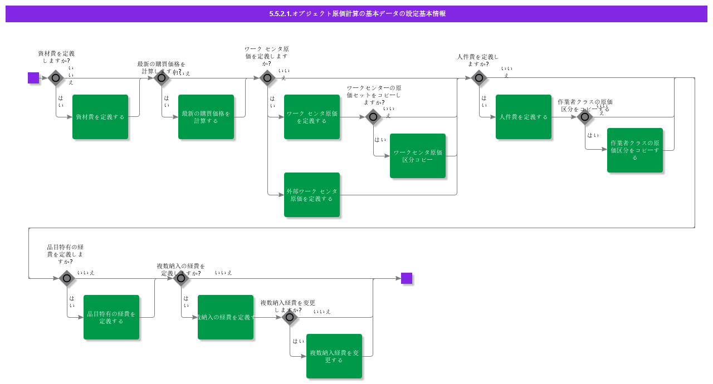The width and height of the screenshot is (713, 384).
Task: Open the 外部ワーク センタ原価を定義する task box
Action: [x=312, y=195]
